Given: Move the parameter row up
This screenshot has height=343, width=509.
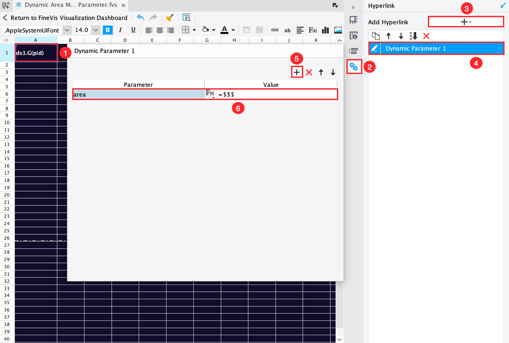Looking at the screenshot, I should [x=321, y=72].
